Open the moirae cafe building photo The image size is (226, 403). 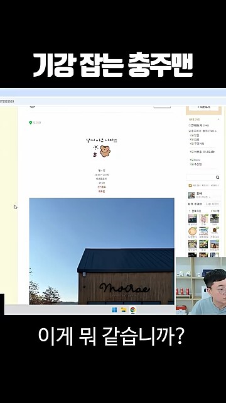tap(102, 251)
